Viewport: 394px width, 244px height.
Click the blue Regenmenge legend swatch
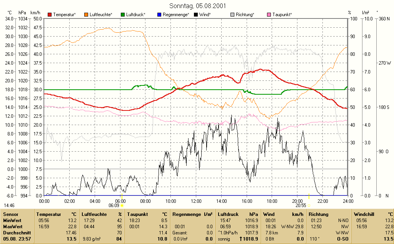(x=159, y=15)
